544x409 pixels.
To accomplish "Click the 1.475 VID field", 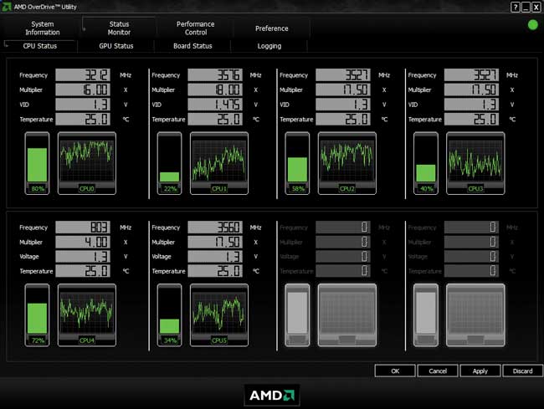I will pos(215,105).
